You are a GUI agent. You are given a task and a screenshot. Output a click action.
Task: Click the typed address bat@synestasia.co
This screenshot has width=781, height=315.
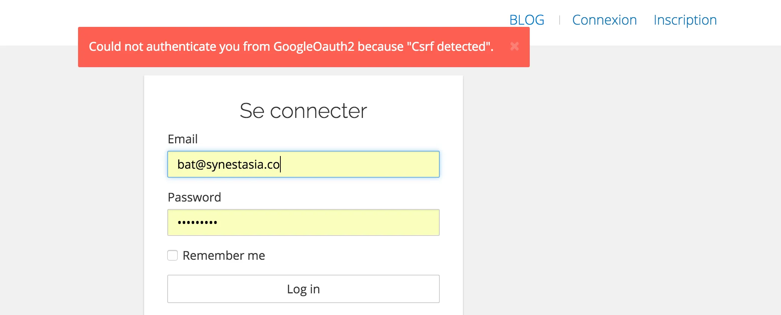pyautogui.click(x=228, y=164)
